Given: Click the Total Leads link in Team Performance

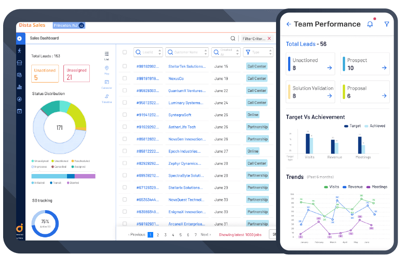Looking at the screenshot, I should (x=301, y=44).
